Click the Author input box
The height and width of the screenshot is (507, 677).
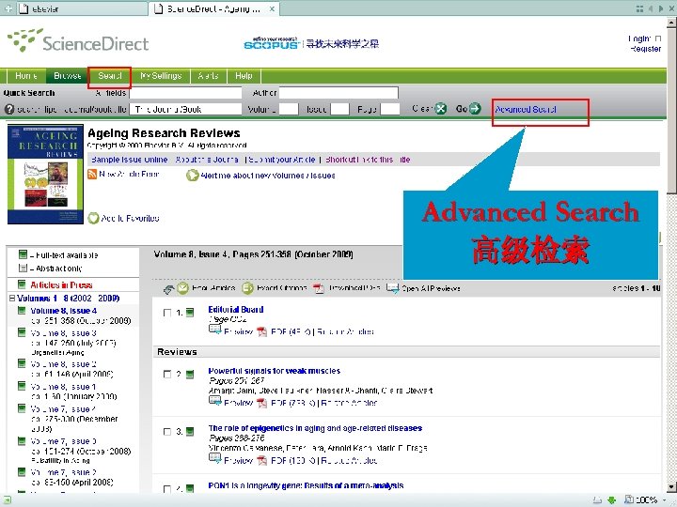point(338,93)
